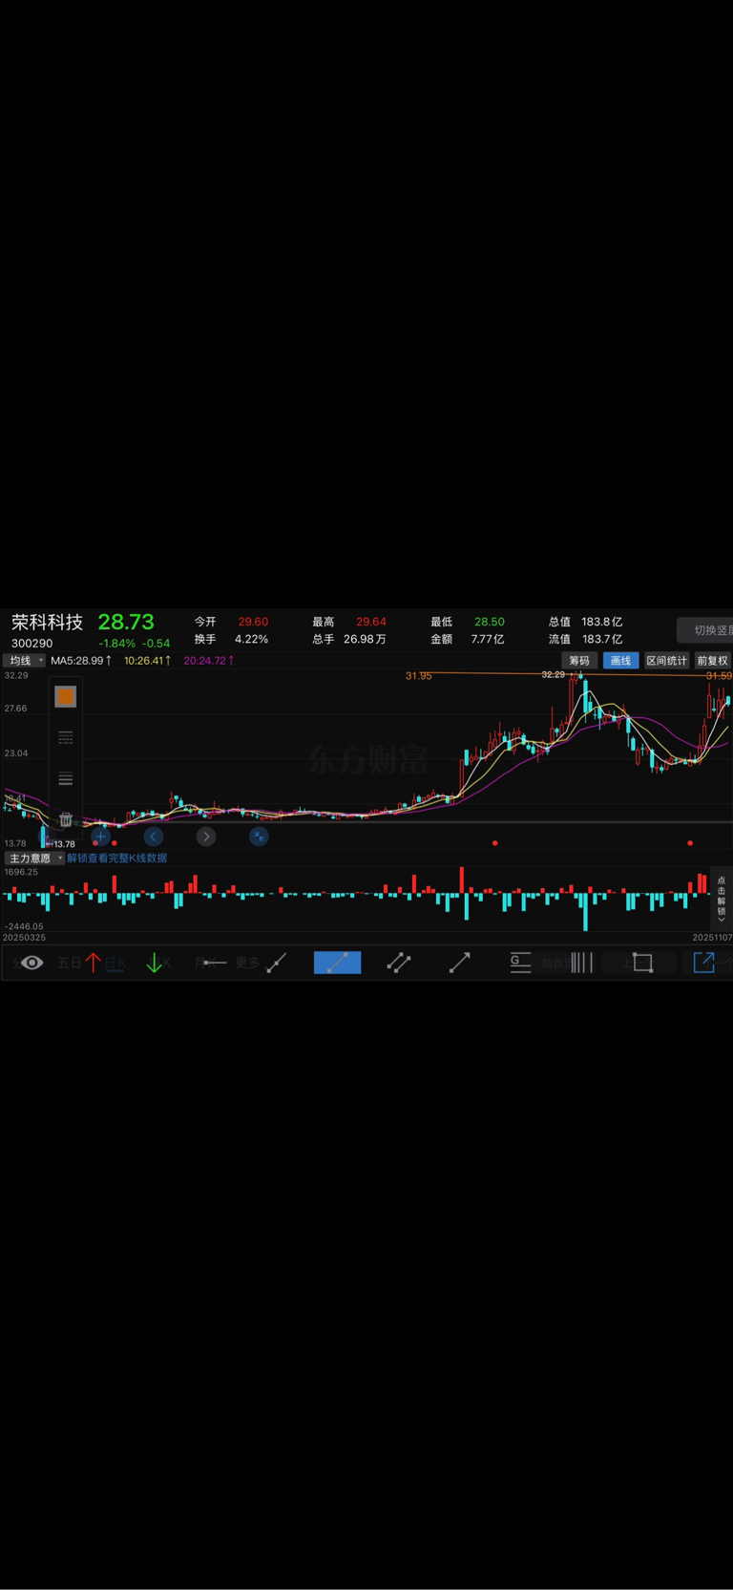Open 区间统计 range statistics

tap(666, 661)
